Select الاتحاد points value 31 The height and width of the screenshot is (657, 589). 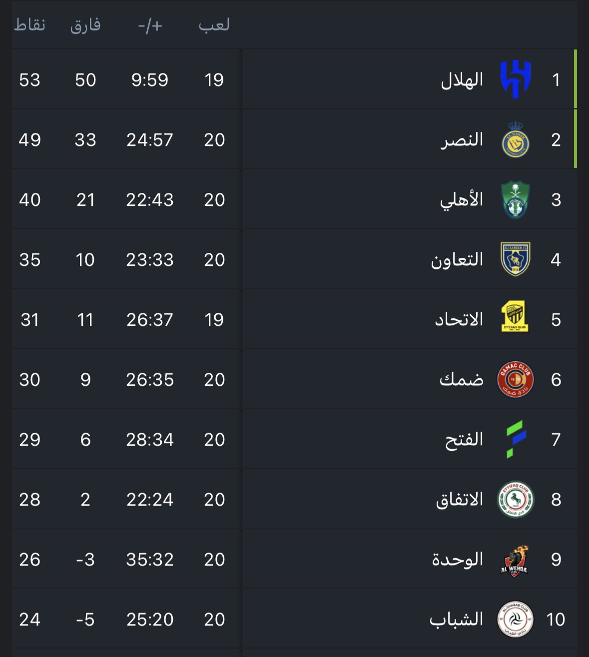[x=29, y=320]
